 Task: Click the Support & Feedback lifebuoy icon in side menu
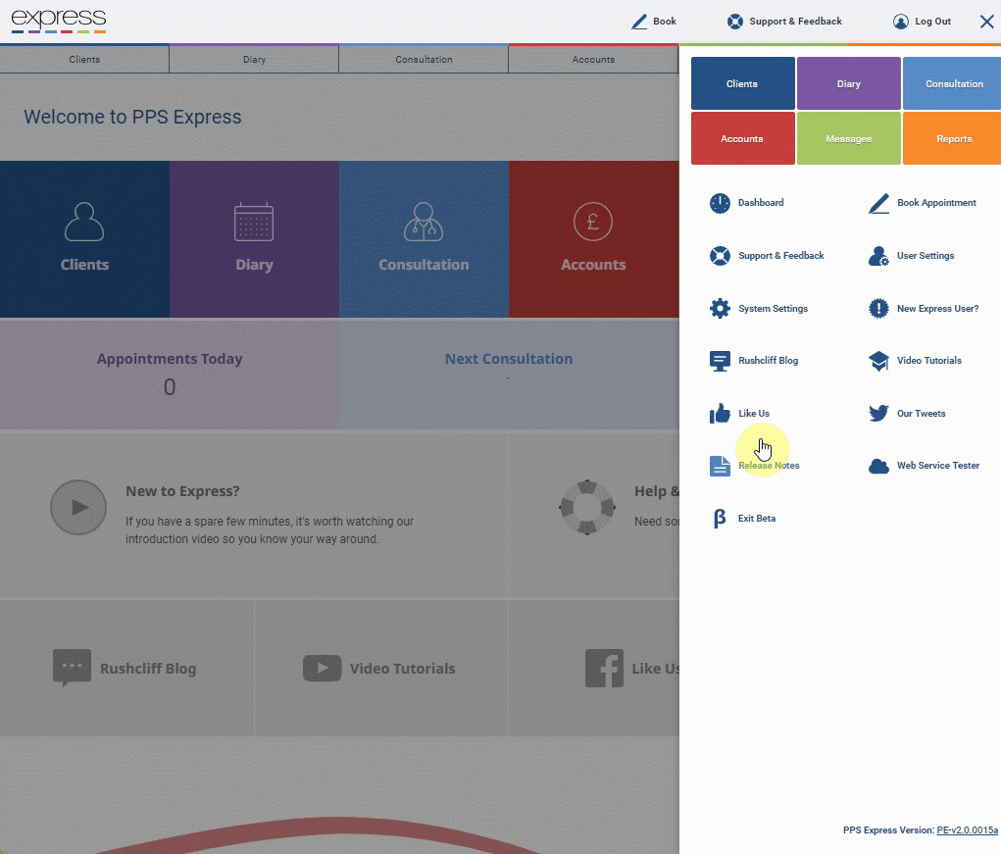pyautogui.click(x=720, y=256)
